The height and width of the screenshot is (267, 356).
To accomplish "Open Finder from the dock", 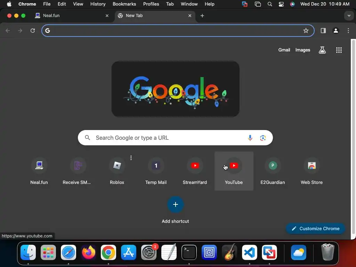I will [x=28, y=252].
